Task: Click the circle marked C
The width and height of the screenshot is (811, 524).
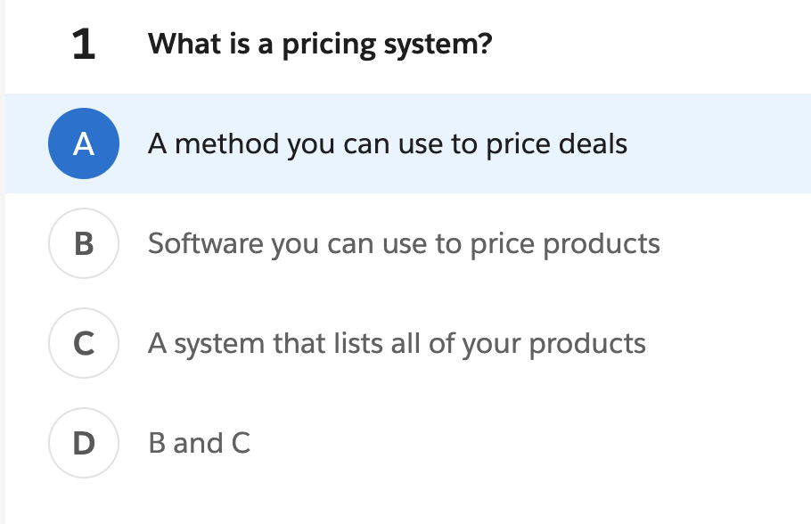Action: 83,343
